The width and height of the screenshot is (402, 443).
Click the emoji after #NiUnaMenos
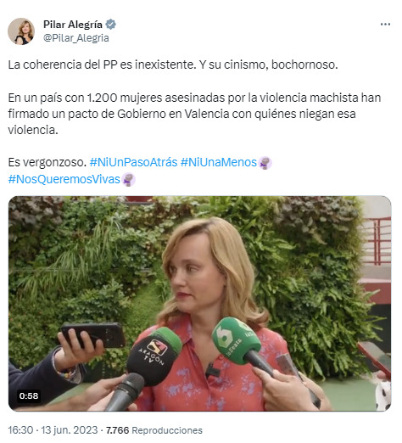click(x=265, y=163)
